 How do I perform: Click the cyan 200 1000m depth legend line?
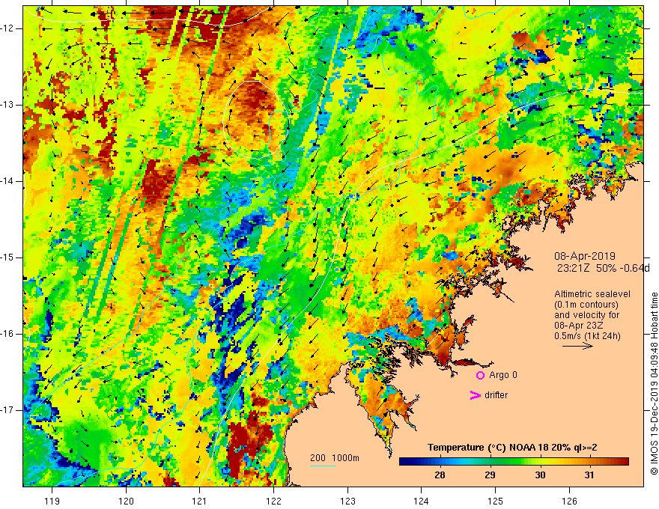323,466
